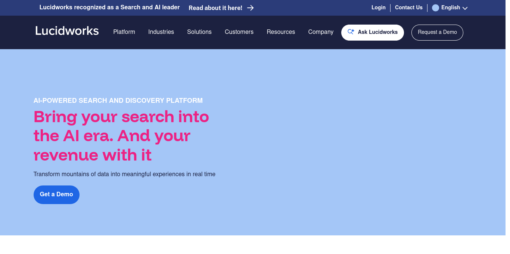
Task: Open the Login link
Action: pyautogui.click(x=379, y=7)
